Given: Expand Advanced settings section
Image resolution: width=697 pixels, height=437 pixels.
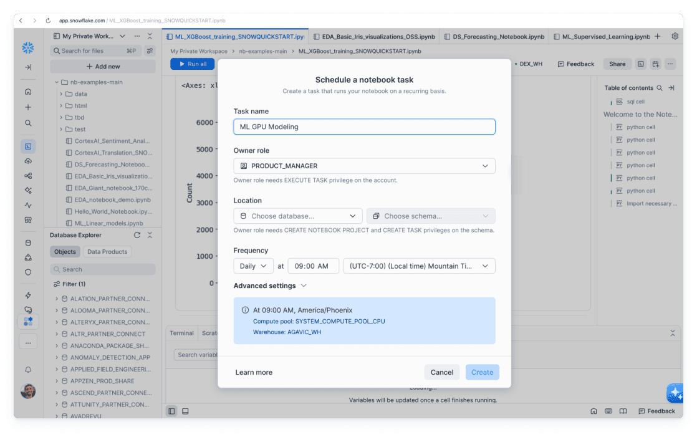Looking at the screenshot, I should tap(270, 286).
